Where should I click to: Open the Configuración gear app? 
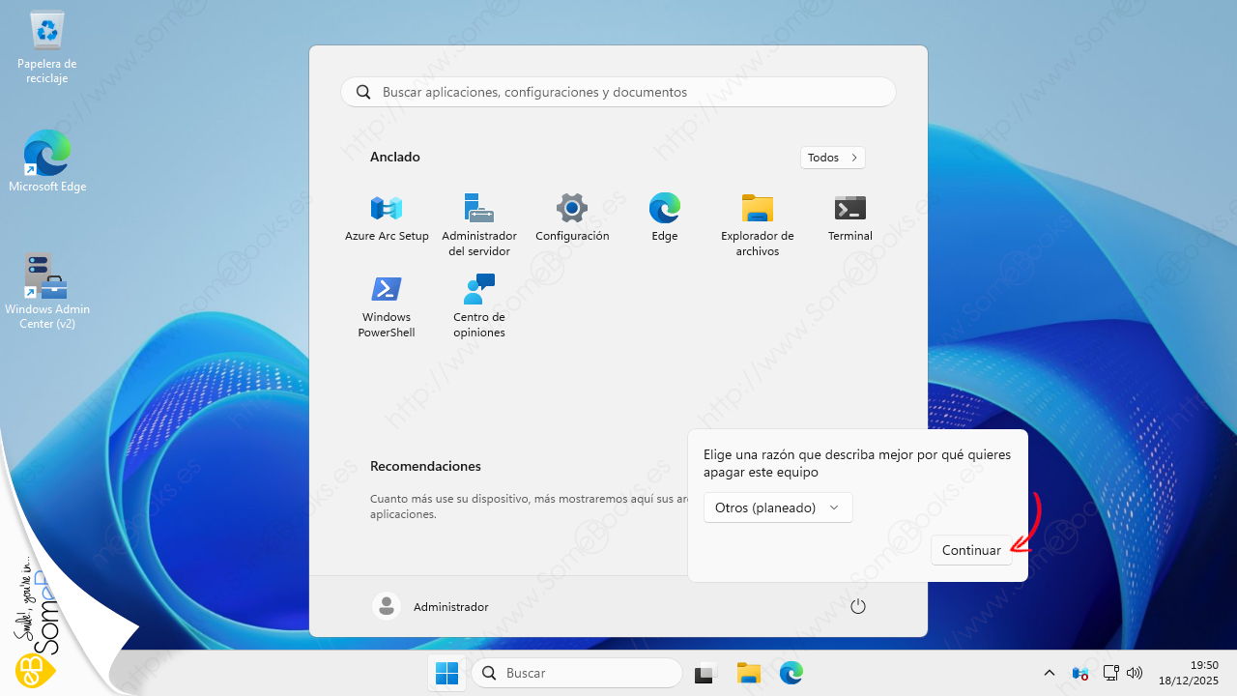pos(572,209)
